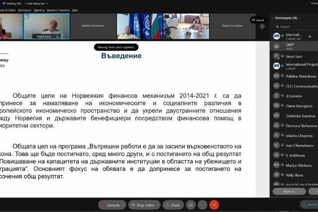
Task: Click the Viewing Yavor Levi's application pill
Action: click(x=116, y=47)
